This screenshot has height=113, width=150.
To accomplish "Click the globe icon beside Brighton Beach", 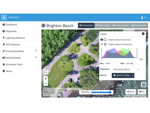I will 43,26.
